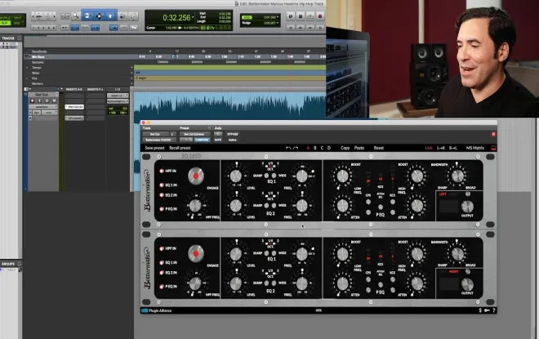This screenshot has height=339, width=539.
Task: Click the Bandwidth knob on top unit
Action: coord(457,176)
